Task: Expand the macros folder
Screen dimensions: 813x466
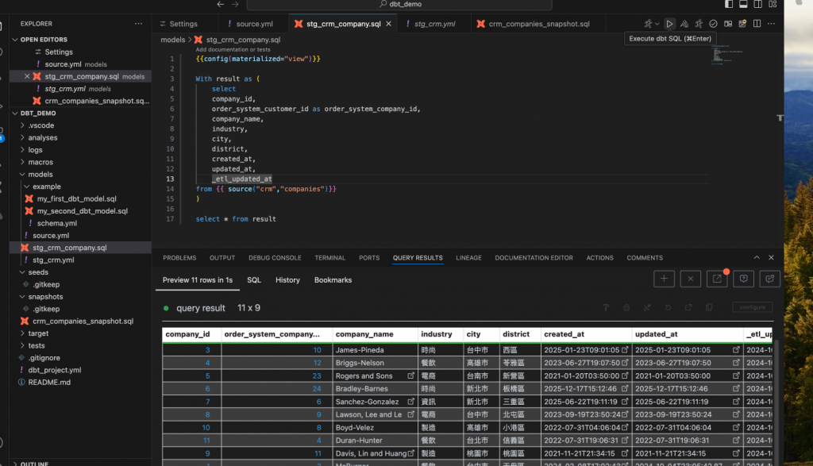Action: click(40, 162)
